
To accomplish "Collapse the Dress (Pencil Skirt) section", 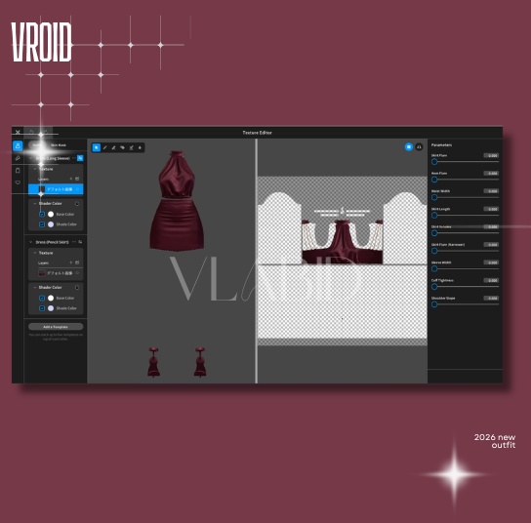I will (31, 242).
